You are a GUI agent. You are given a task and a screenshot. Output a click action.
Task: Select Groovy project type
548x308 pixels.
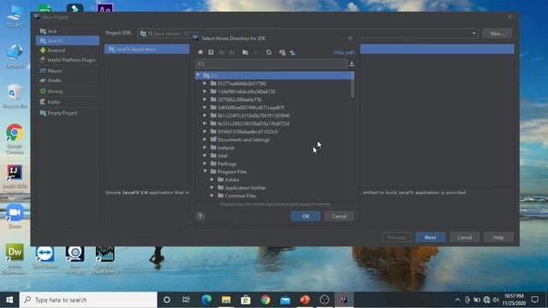click(x=68, y=92)
